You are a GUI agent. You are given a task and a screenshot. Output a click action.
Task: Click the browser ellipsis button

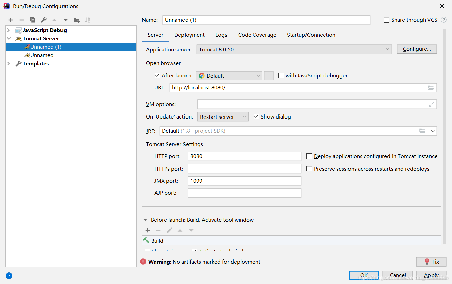269,76
